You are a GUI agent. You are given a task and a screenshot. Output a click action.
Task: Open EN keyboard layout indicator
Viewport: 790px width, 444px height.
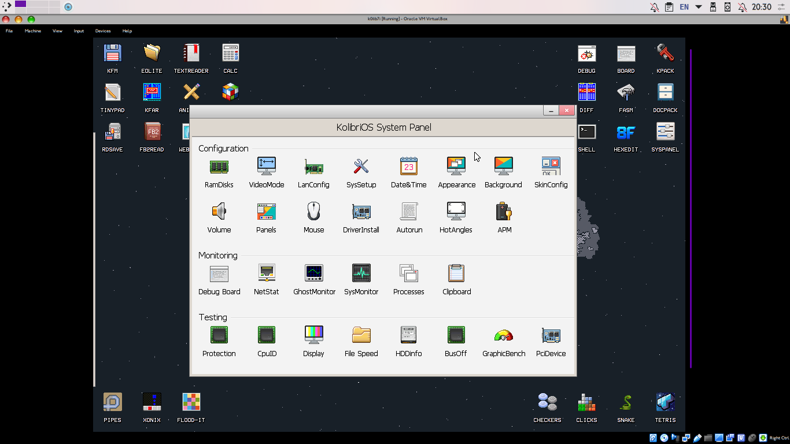click(x=684, y=7)
